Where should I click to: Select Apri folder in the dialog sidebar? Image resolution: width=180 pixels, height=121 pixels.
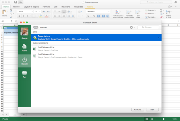(x=24, y=74)
